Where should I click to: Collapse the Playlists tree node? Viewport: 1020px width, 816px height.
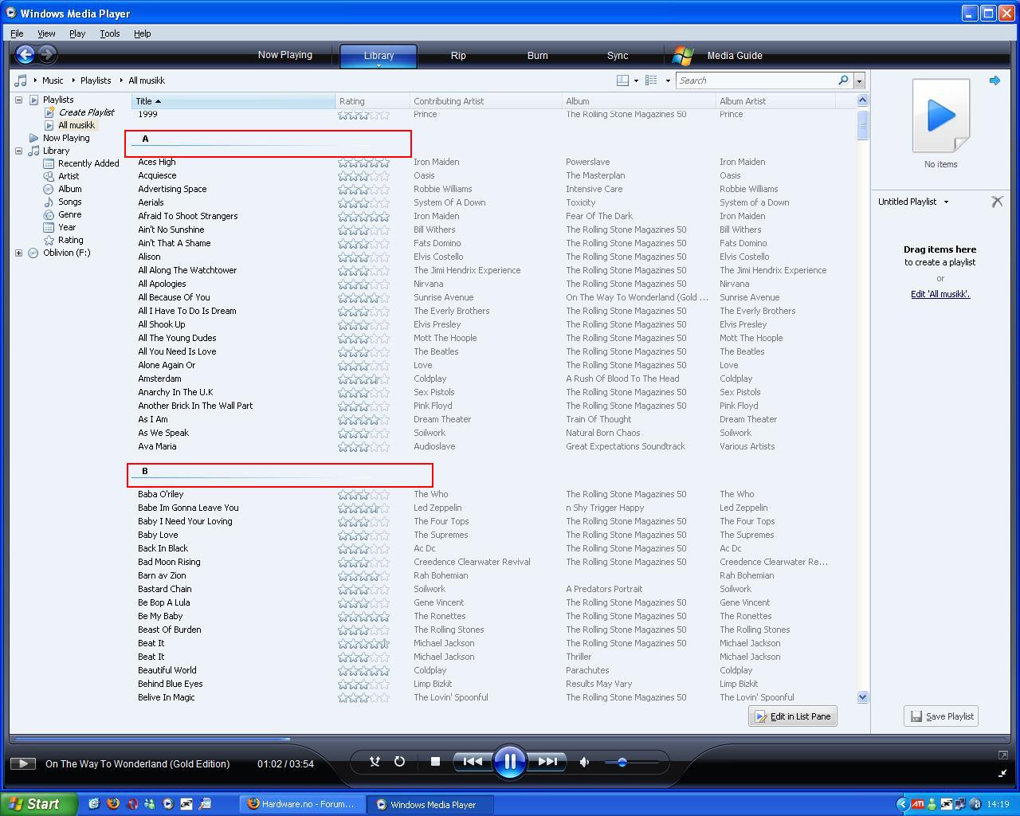point(18,100)
